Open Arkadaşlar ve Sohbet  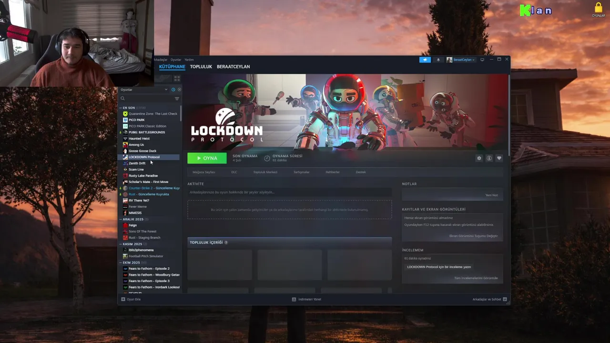[487, 299]
